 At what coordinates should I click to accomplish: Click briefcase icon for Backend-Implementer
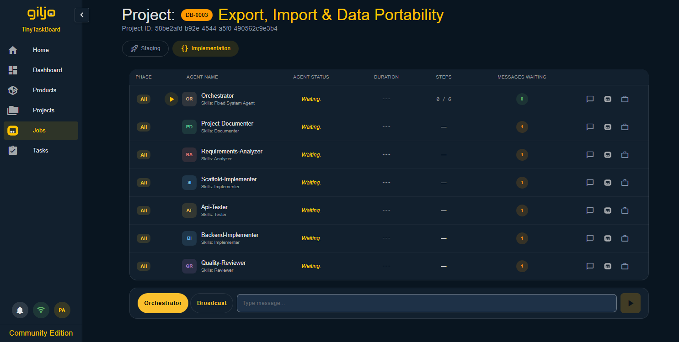point(625,238)
